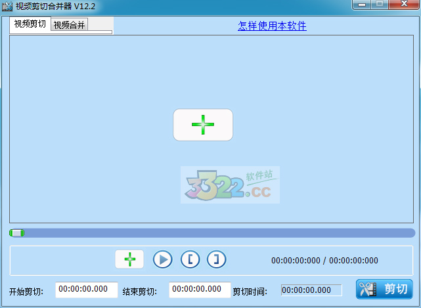Minimize the video cutter window

362,4
